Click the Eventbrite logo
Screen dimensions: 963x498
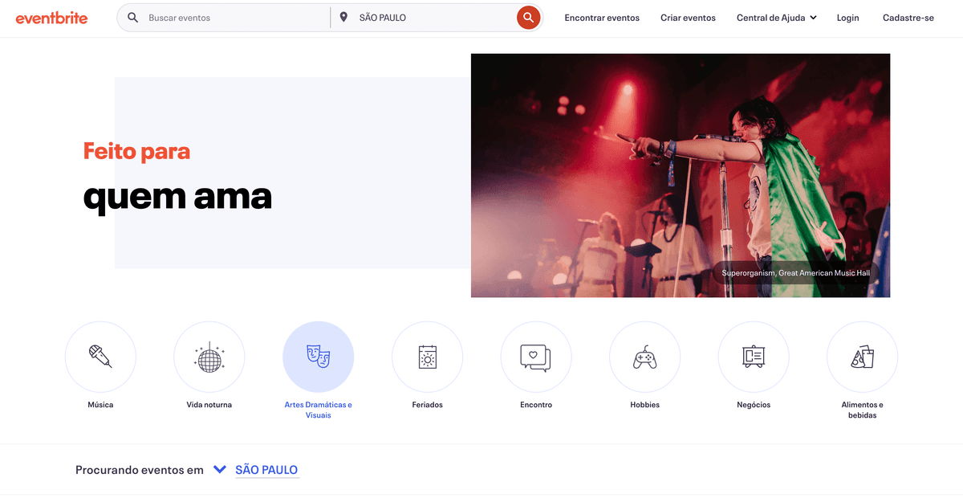point(52,18)
